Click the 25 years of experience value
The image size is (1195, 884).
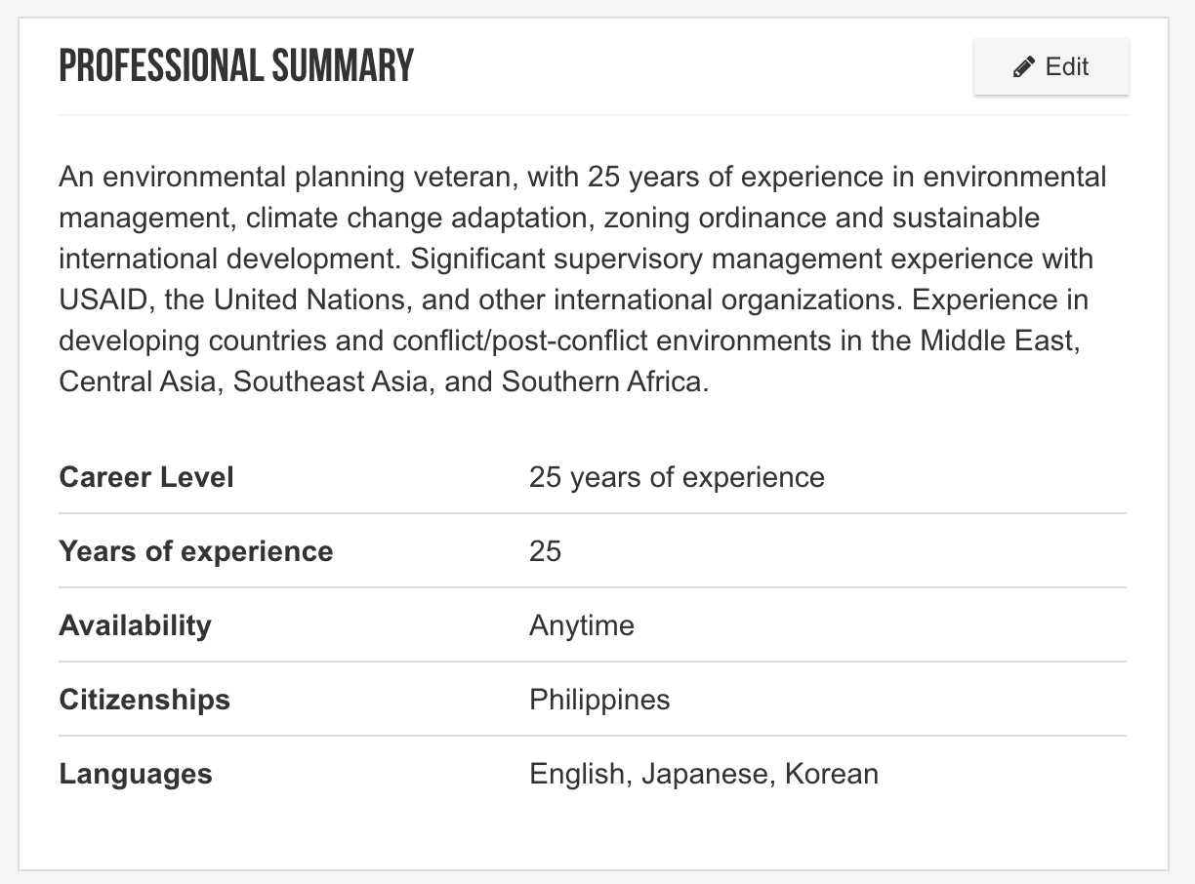coord(677,477)
